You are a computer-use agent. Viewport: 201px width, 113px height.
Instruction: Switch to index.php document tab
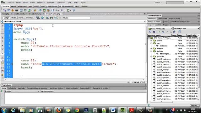click(5, 14)
